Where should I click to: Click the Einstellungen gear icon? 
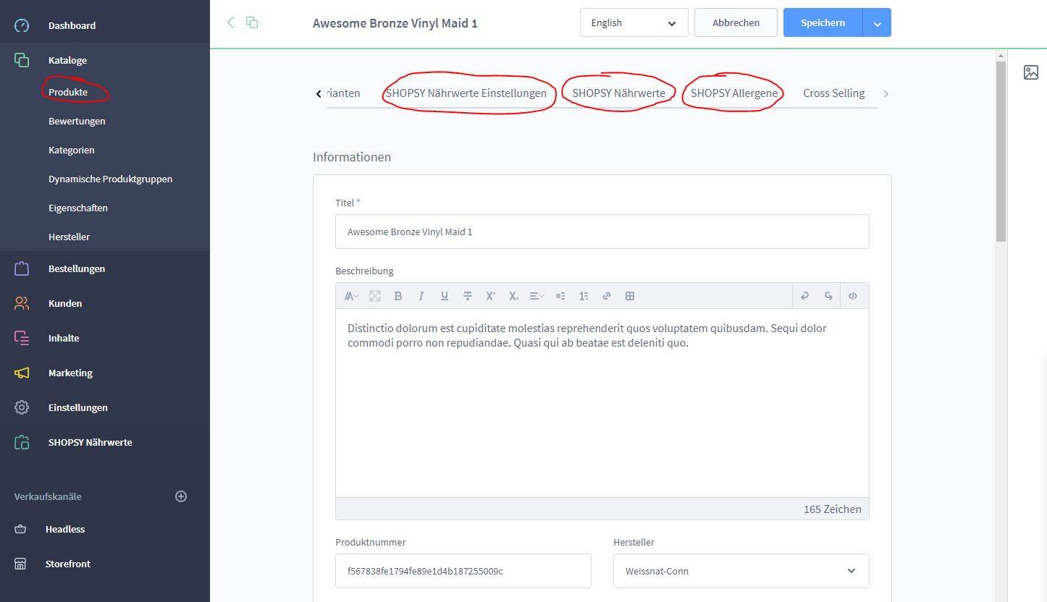tap(22, 407)
